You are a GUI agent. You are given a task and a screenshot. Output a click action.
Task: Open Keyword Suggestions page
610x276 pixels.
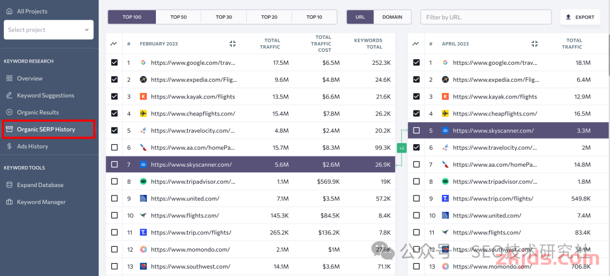tap(46, 96)
